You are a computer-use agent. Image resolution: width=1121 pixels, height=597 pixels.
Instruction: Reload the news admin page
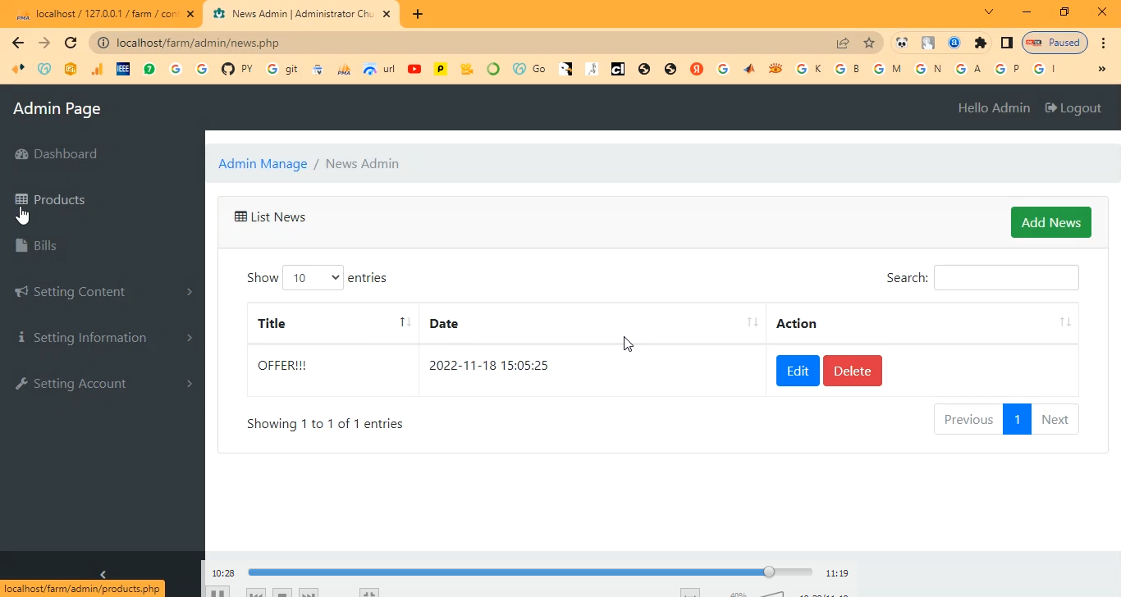pyautogui.click(x=71, y=43)
